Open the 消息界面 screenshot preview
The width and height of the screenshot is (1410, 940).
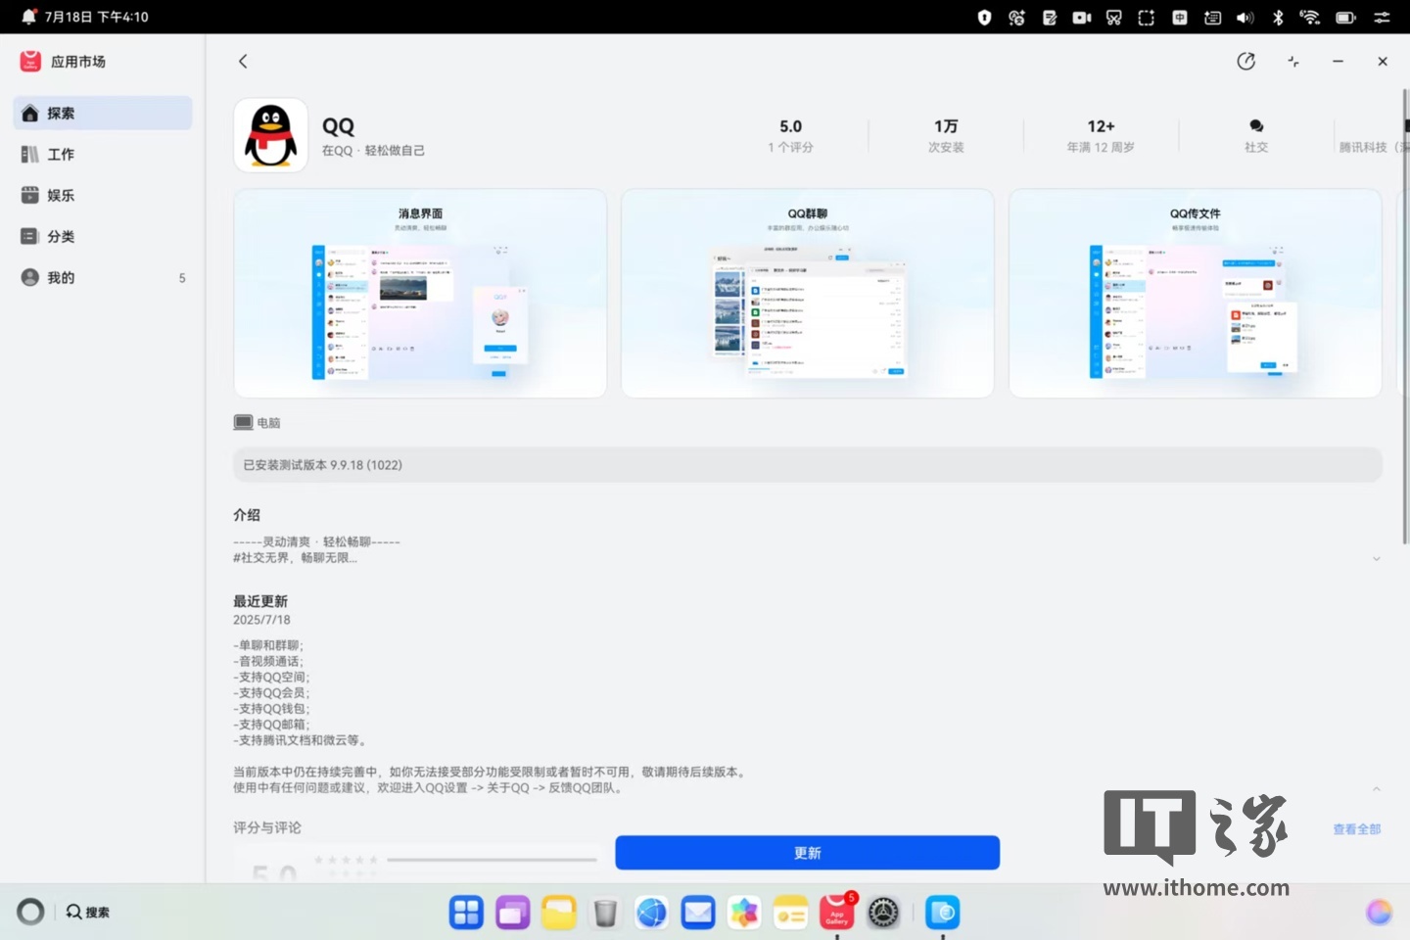click(x=419, y=293)
